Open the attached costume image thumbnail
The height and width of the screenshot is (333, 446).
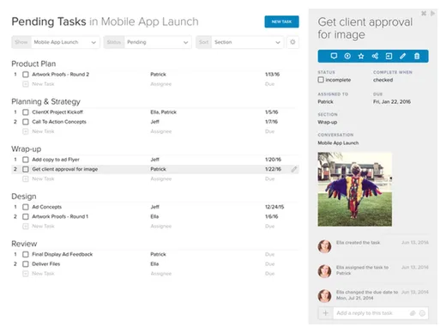(x=354, y=189)
